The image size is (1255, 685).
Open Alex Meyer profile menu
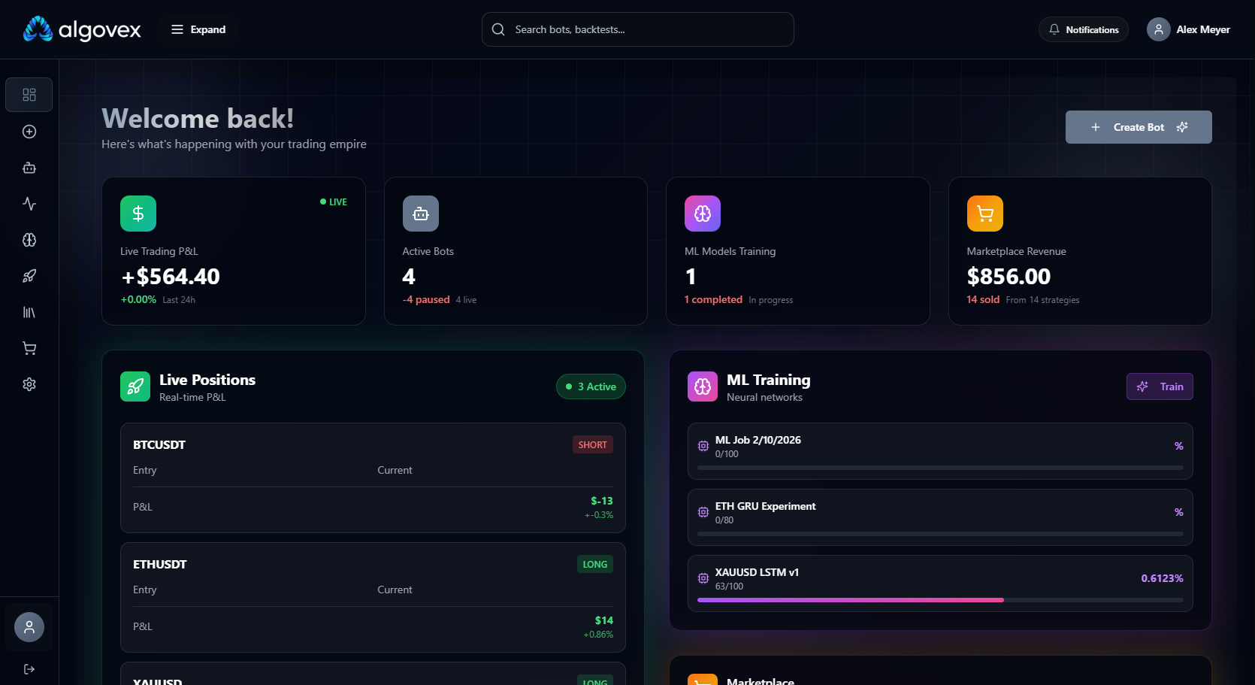(x=1188, y=29)
